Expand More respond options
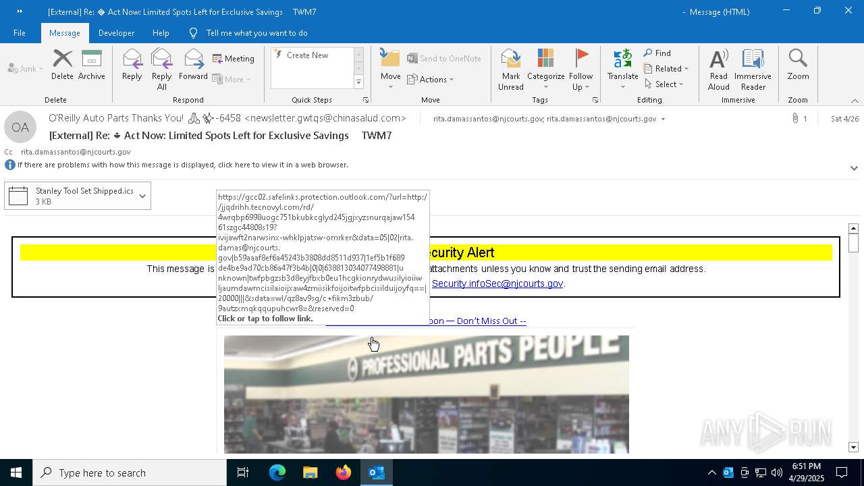Viewport: 864px width, 486px height. click(232, 79)
